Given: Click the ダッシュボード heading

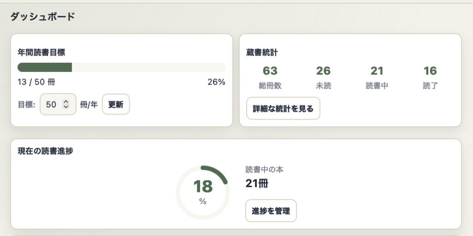Looking at the screenshot, I should click(x=42, y=17).
